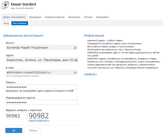This screenshot has height=134, width=166.
Task: Open the Добро пожаловать! tab
Action: click(x=14, y=17)
